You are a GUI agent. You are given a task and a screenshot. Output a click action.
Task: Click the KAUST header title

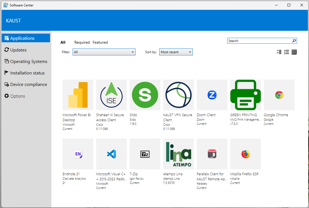pos(13,20)
